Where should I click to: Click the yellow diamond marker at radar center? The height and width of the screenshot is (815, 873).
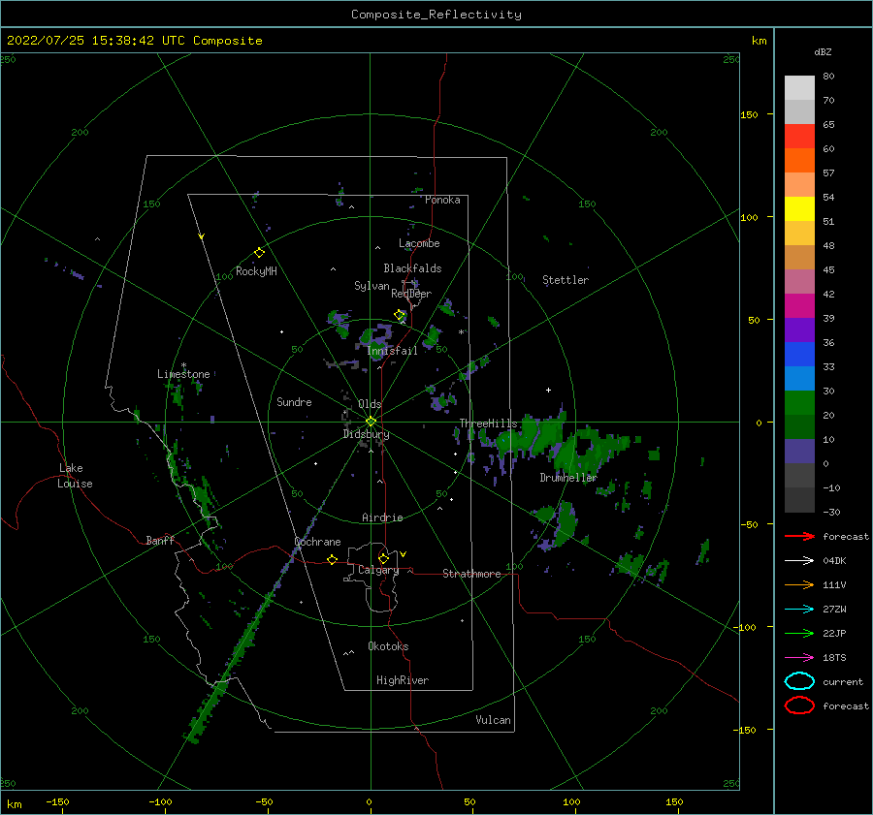pyautogui.click(x=371, y=422)
